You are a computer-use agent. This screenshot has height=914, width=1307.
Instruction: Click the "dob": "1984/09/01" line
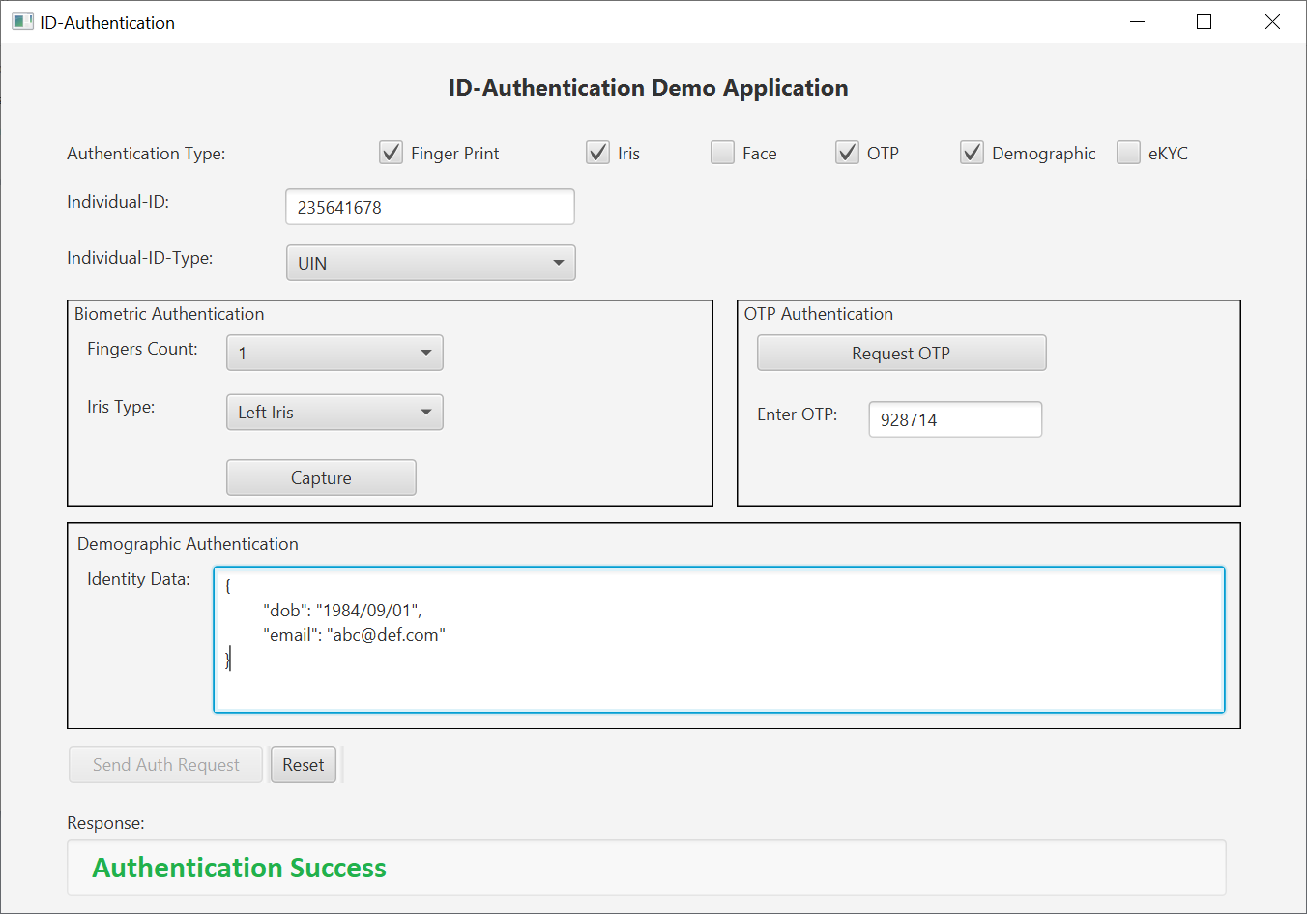[x=342, y=611]
